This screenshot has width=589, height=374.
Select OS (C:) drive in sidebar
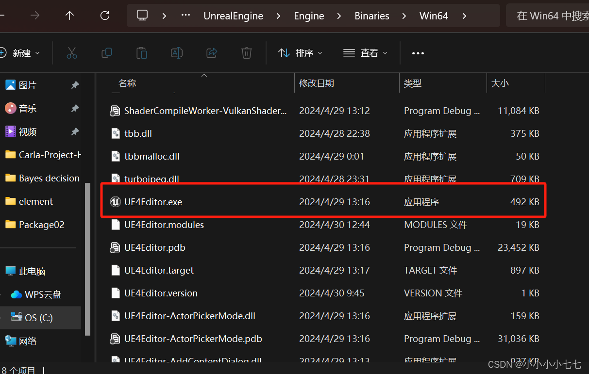click(x=41, y=318)
